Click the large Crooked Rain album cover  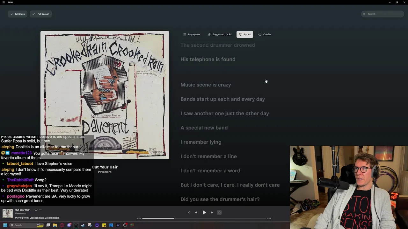pyautogui.click(x=105, y=95)
